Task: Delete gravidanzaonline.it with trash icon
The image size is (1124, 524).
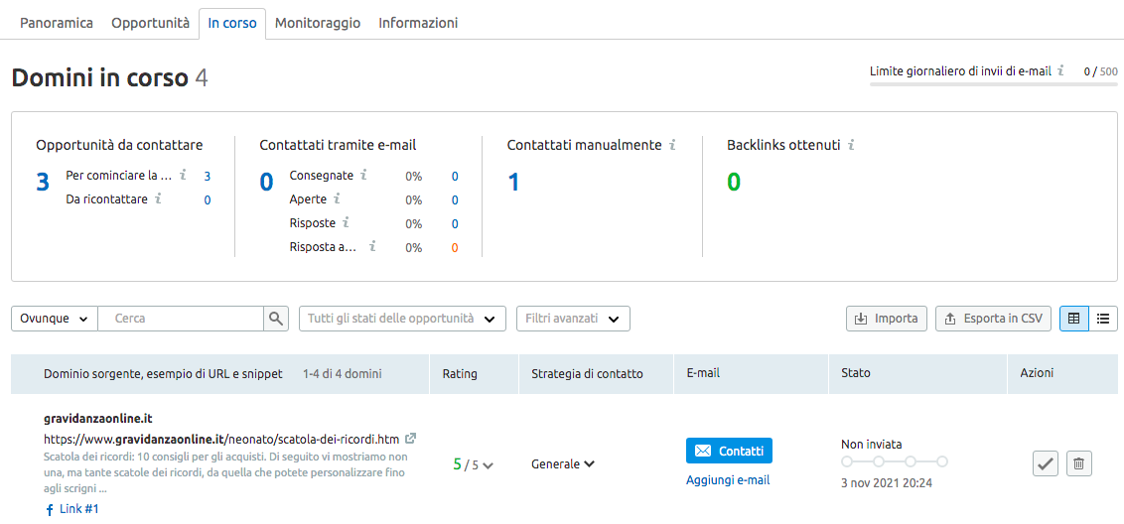Action: [x=1079, y=463]
